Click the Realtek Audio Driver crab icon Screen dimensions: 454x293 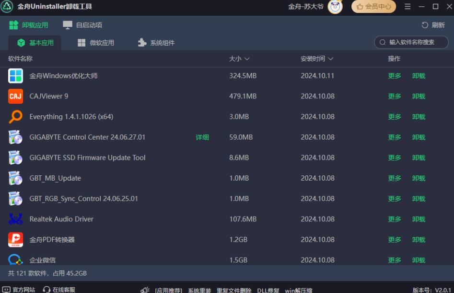(x=15, y=220)
